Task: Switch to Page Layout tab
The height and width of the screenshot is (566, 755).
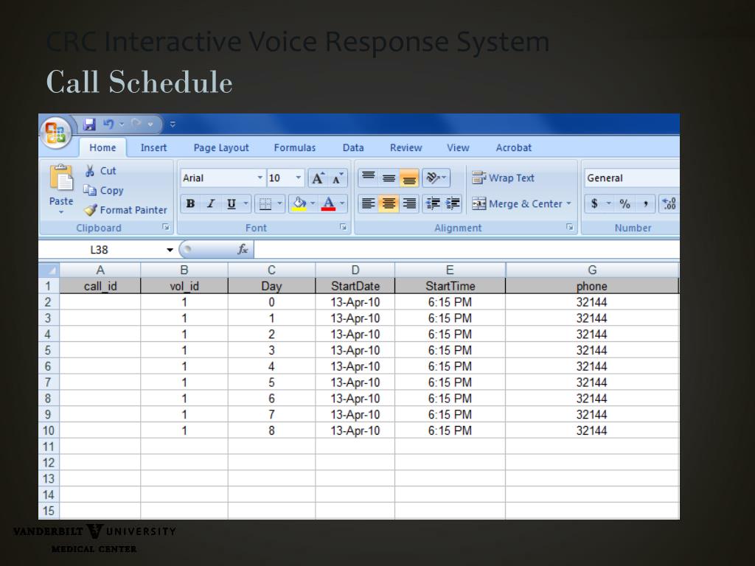Action: [221, 147]
